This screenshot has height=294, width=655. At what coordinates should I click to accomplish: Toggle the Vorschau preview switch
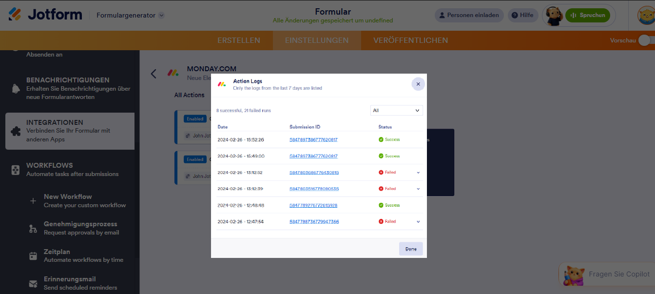click(x=646, y=40)
